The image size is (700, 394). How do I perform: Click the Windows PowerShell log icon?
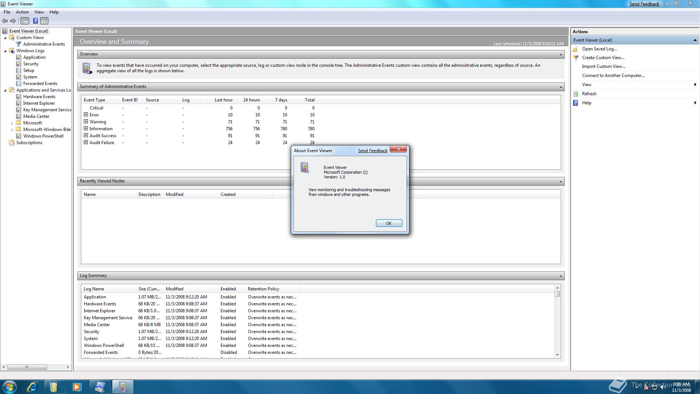point(19,136)
